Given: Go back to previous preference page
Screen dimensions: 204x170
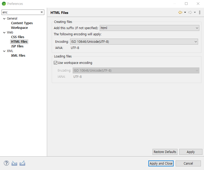Looking at the screenshot, I should pyautogui.click(x=180, y=12).
